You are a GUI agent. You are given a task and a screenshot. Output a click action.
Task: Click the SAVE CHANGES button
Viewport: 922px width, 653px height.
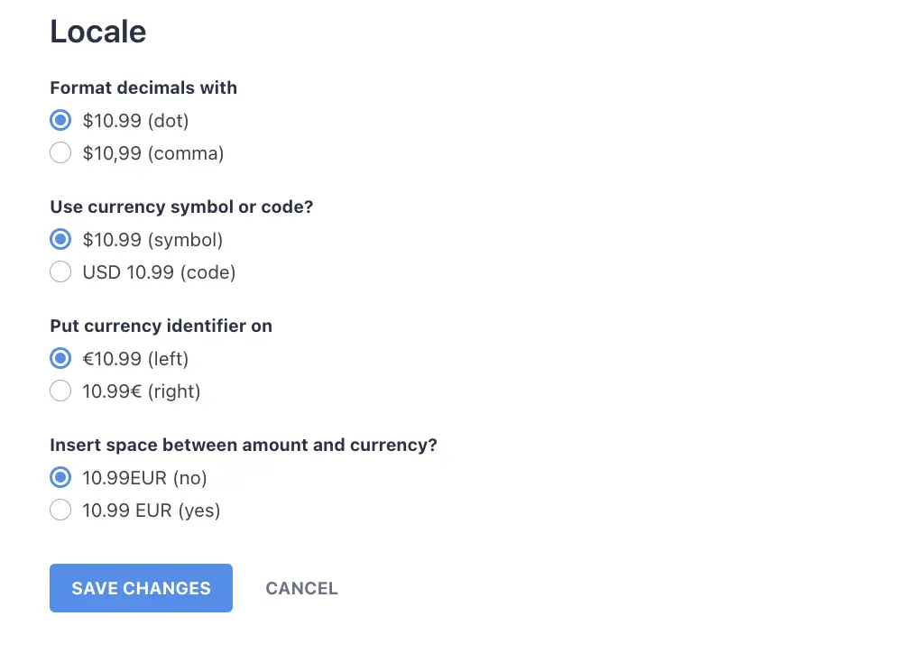tap(141, 588)
